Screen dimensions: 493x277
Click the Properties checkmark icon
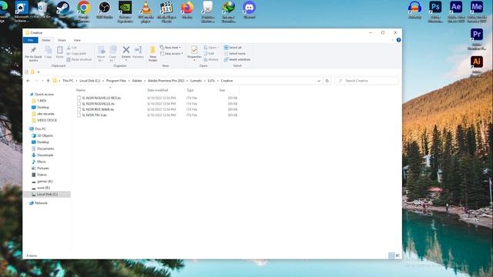(194, 49)
